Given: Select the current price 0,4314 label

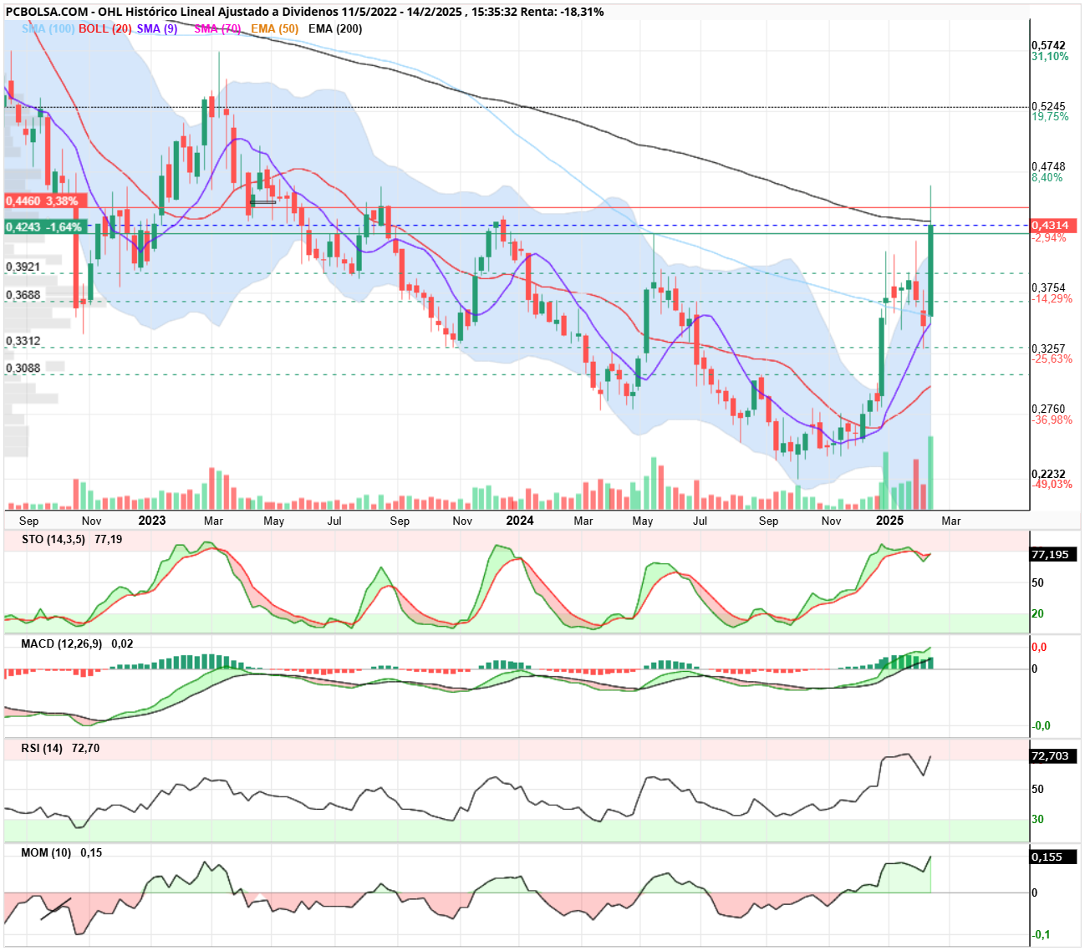Looking at the screenshot, I should click(x=1053, y=226).
